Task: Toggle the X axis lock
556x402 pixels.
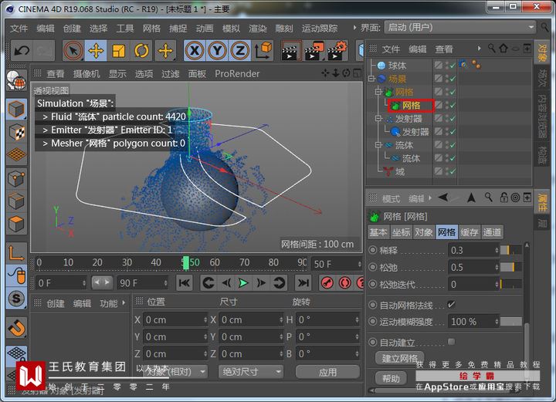Action: (195, 51)
